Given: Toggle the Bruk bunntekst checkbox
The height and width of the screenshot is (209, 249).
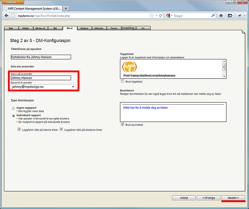Looking at the screenshot, I should click(x=122, y=124).
